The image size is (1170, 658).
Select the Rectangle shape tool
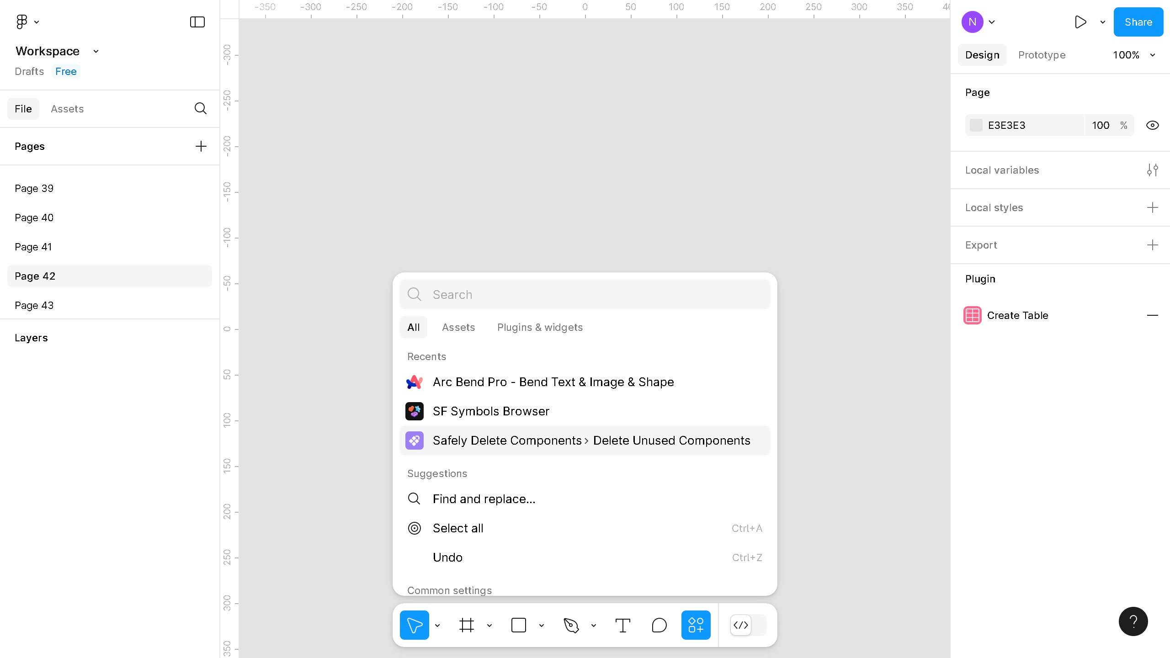(x=518, y=625)
